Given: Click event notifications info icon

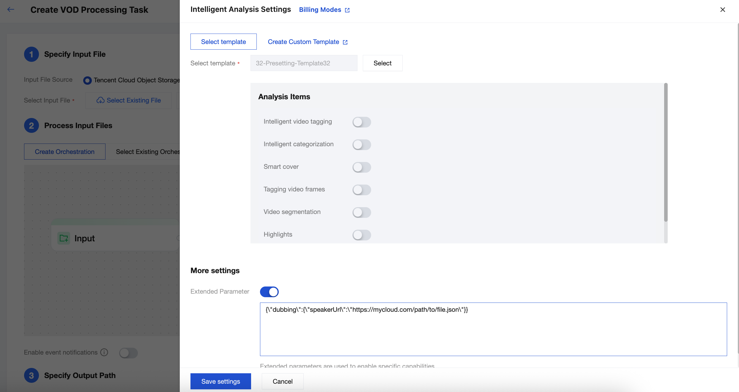Looking at the screenshot, I should tap(104, 352).
